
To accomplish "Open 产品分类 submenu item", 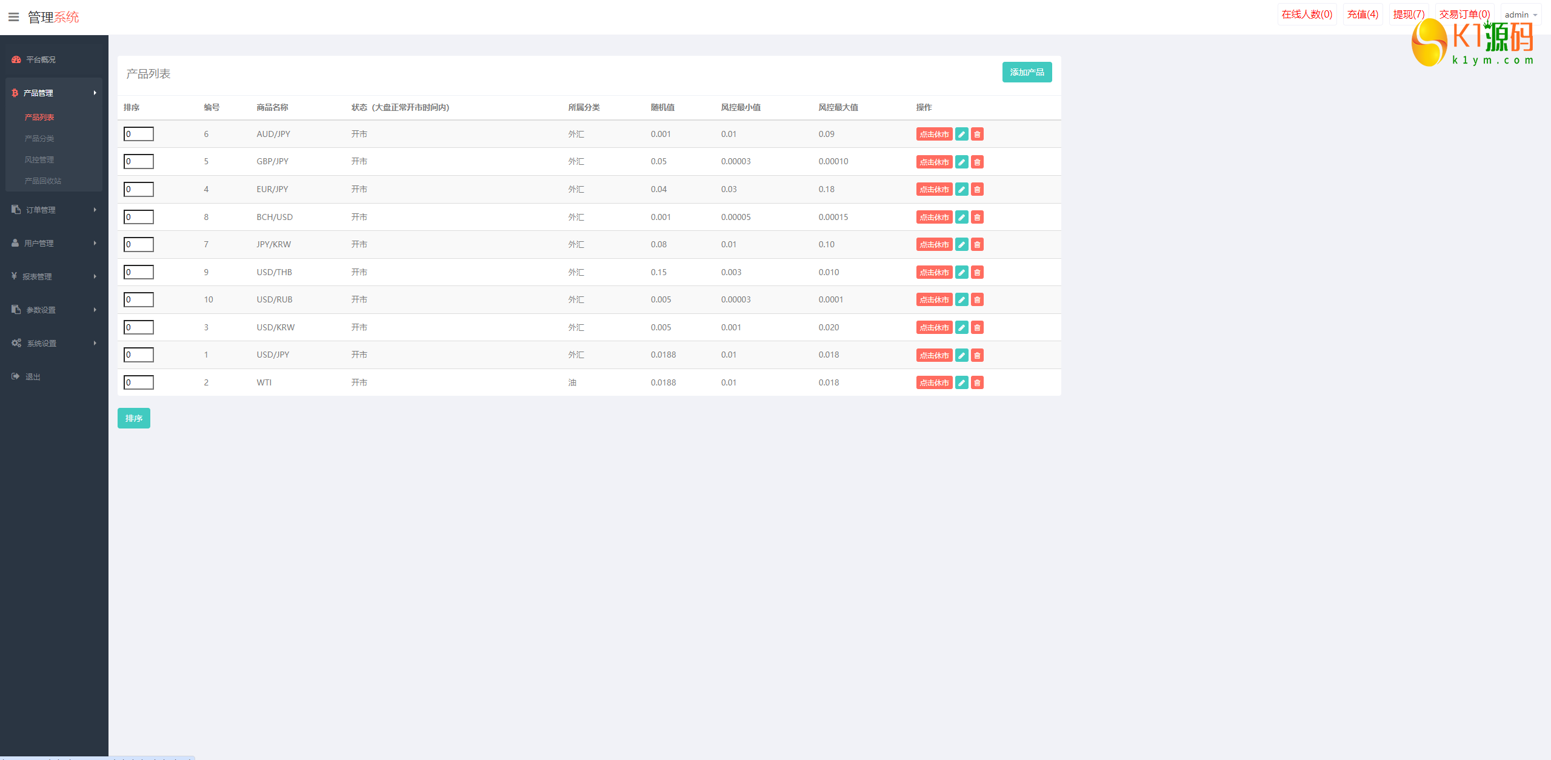I will 39,138.
